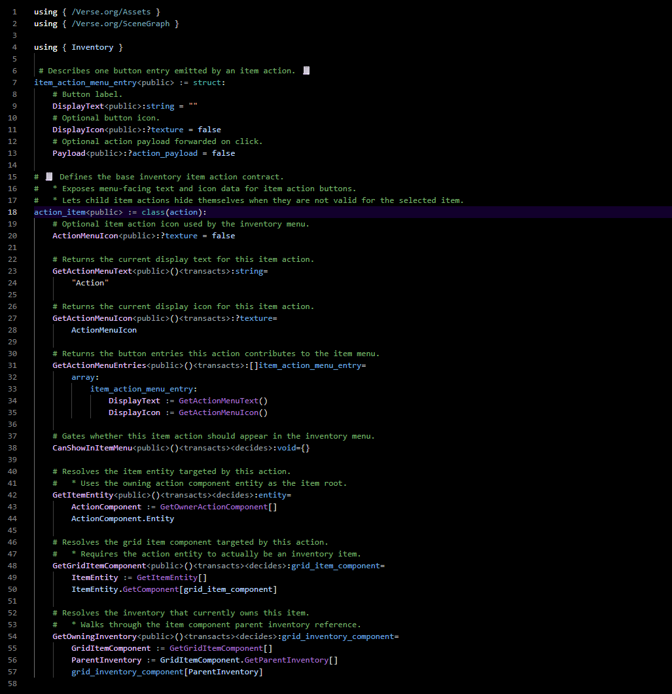672x694 pixels.
Task: Click "ActionComponent.Entity" on line 44
Action: (x=122, y=519)
